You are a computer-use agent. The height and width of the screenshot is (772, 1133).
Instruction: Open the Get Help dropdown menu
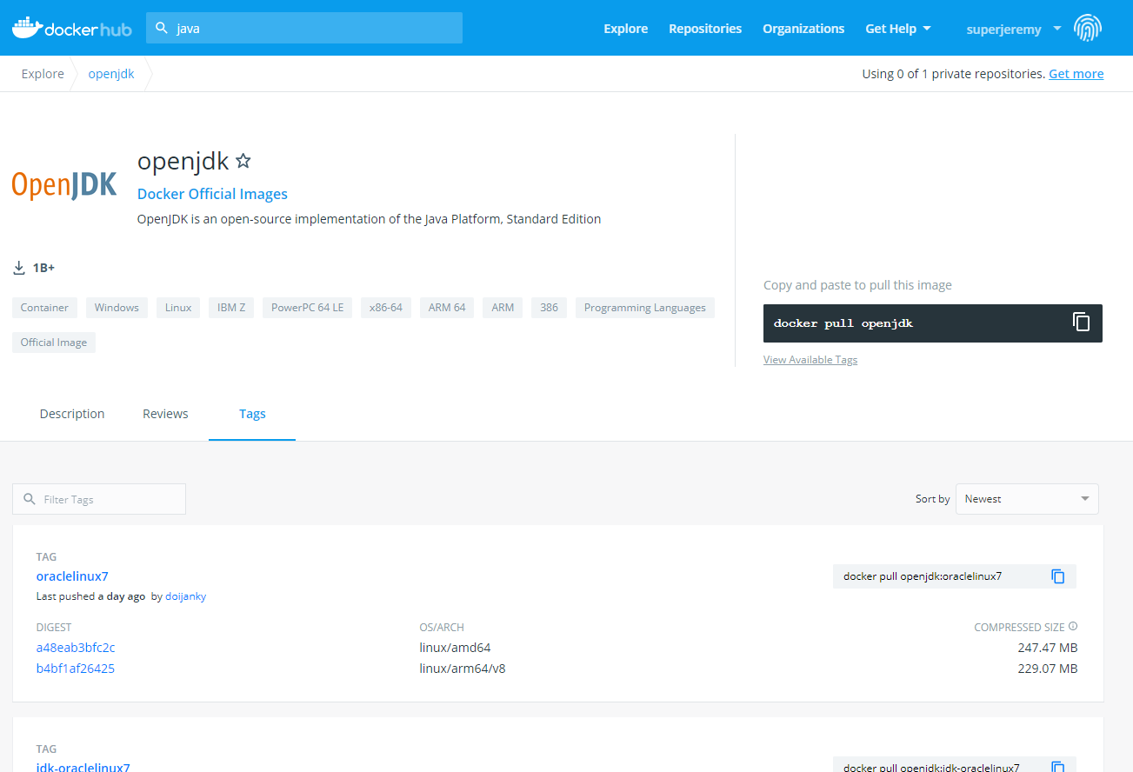pos(898,29)
